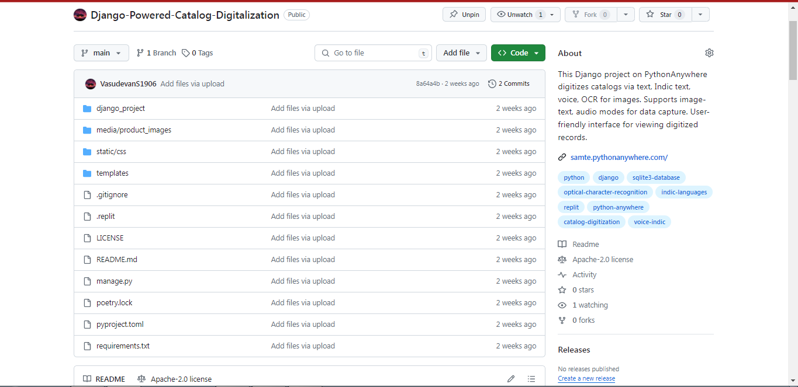
Task: Click VasudevanS1906 username in commit row
Action: (128, 84)
